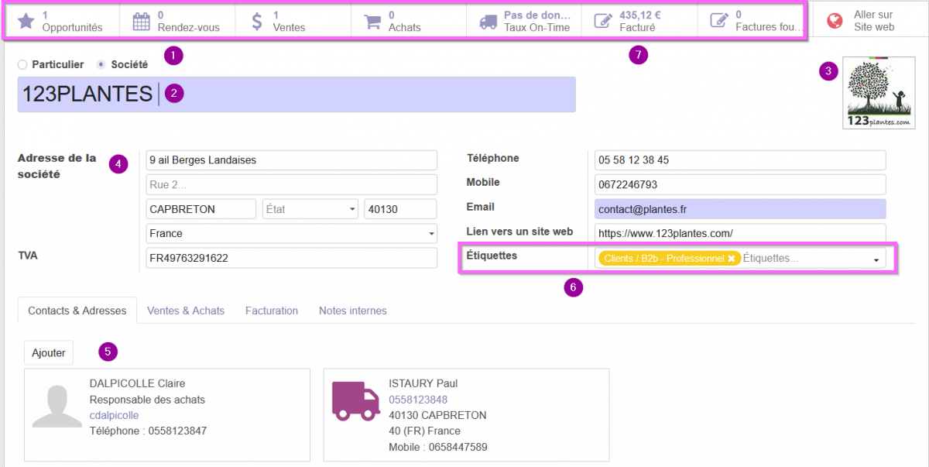
Task: Click the edit icon beside Factures fournisseur
Action: (719, 22)
